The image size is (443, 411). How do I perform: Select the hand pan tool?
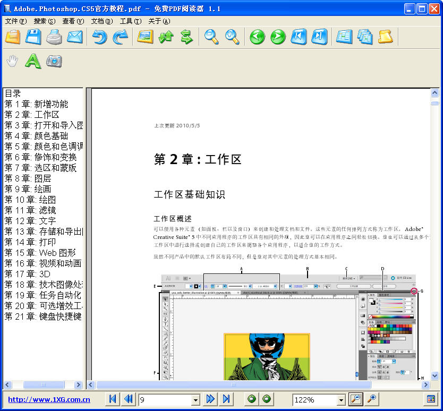click(x=12, y=61)
